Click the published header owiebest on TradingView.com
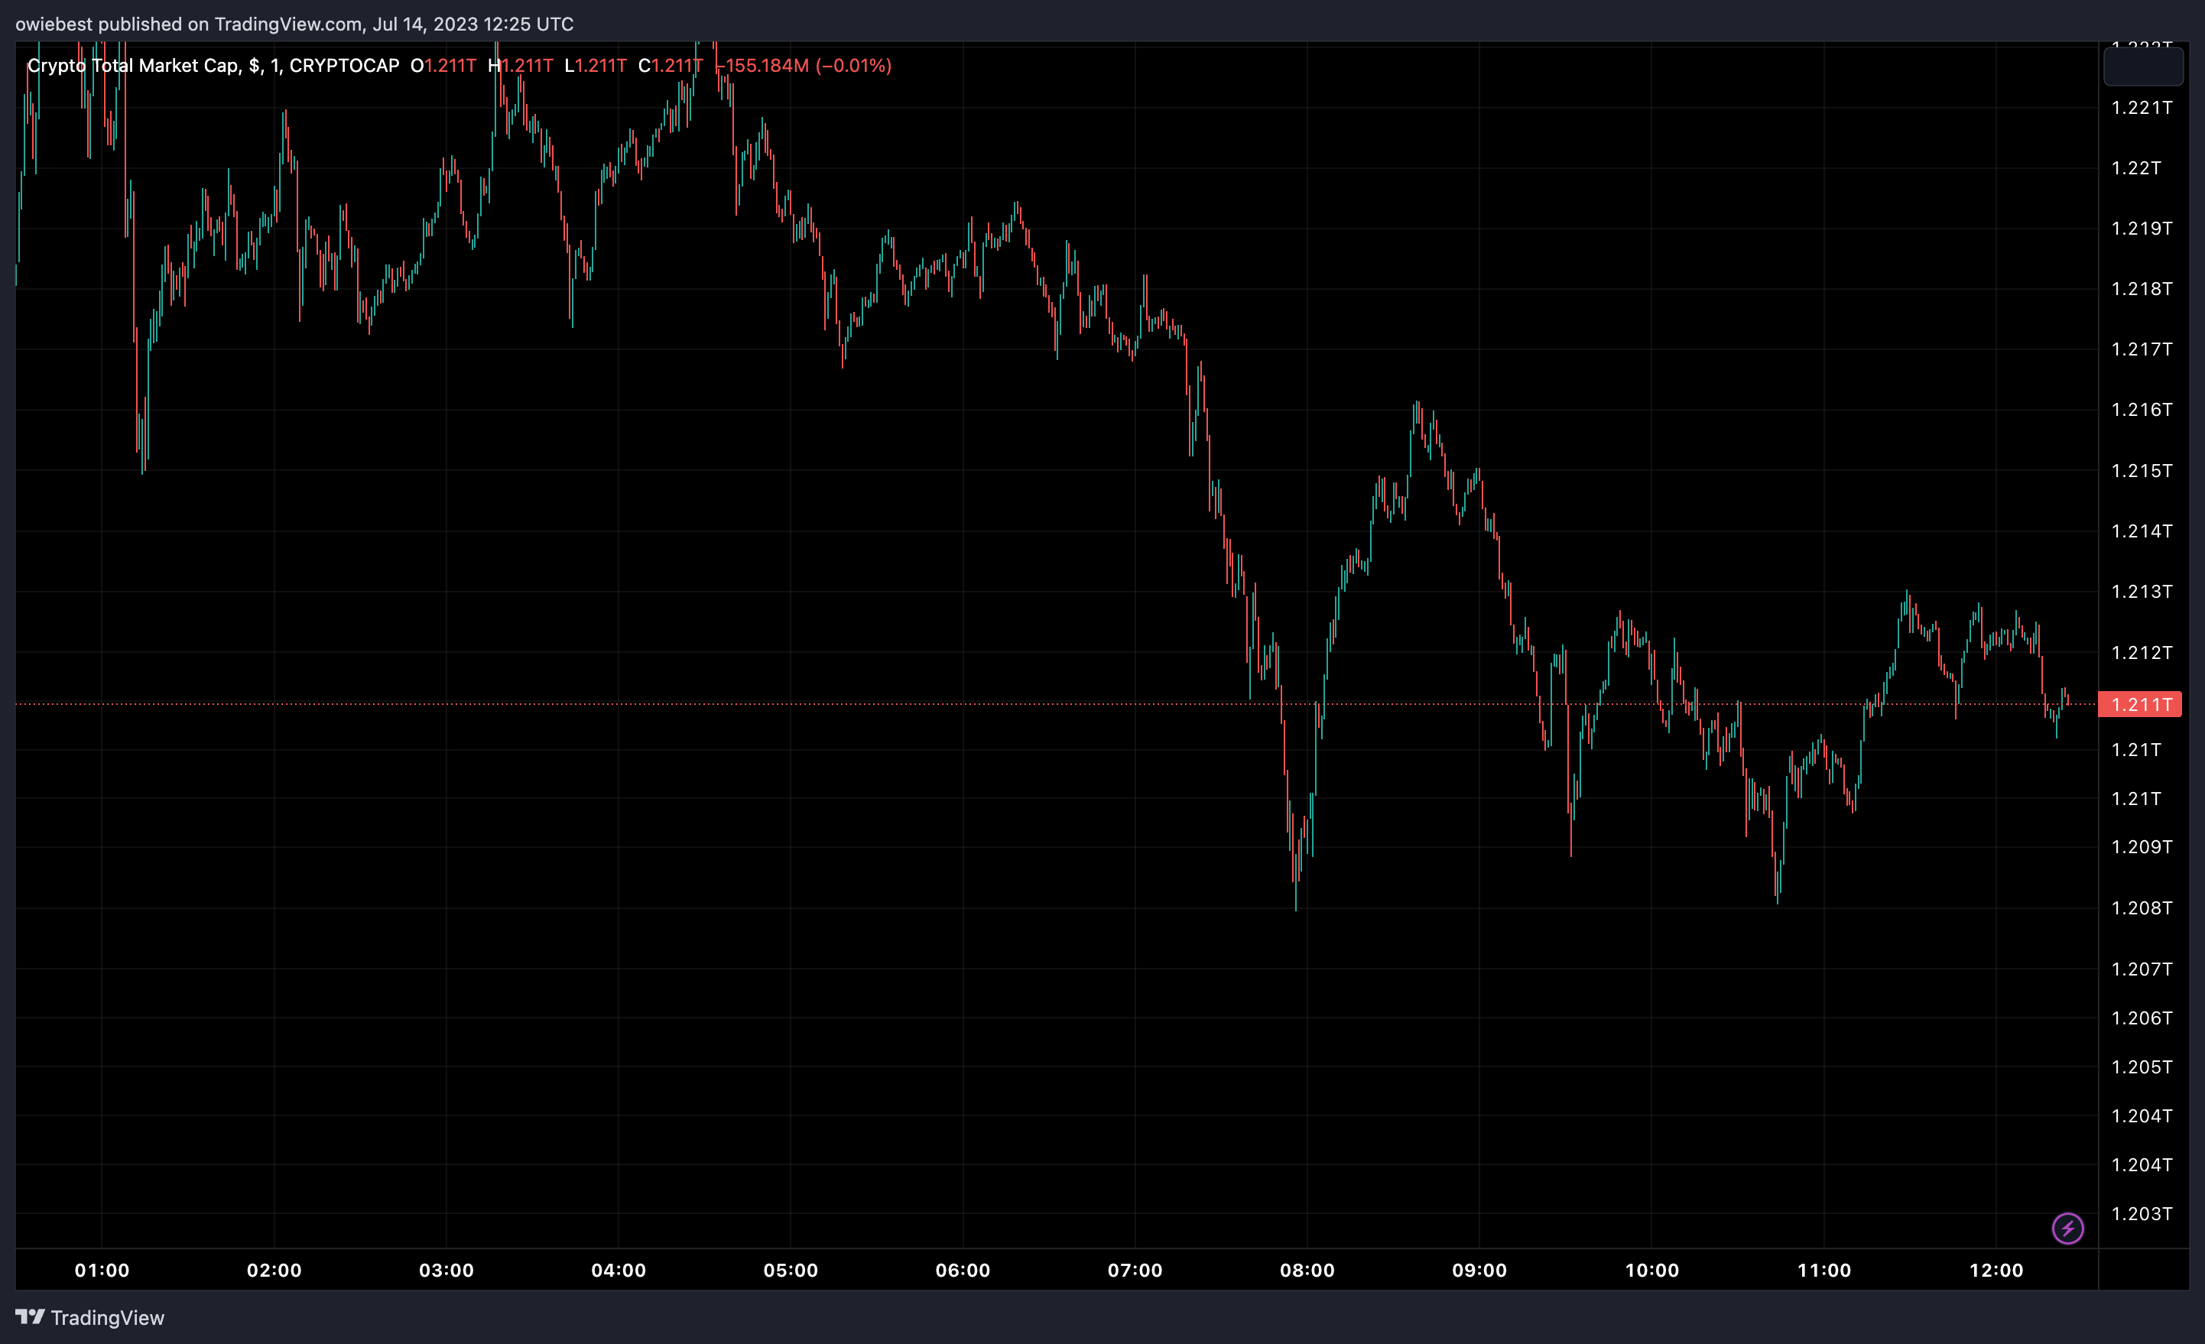The image size is (2205, 1344). click(294, 24)
